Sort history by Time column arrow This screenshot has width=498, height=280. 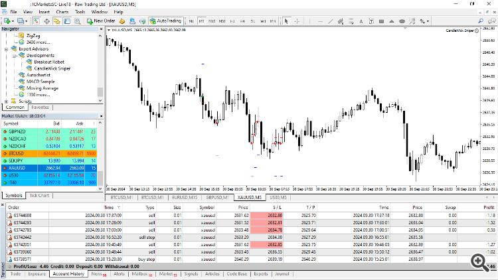(x=119, y=208)
